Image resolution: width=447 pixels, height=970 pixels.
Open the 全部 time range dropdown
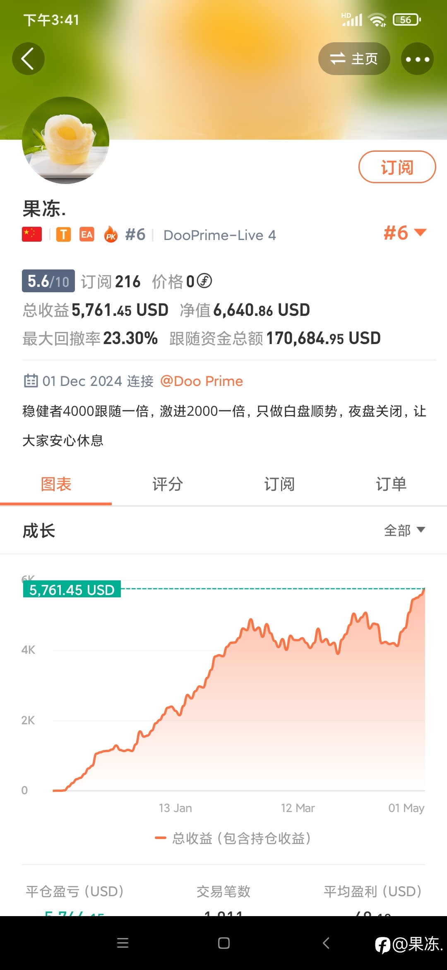pos(404,530)
